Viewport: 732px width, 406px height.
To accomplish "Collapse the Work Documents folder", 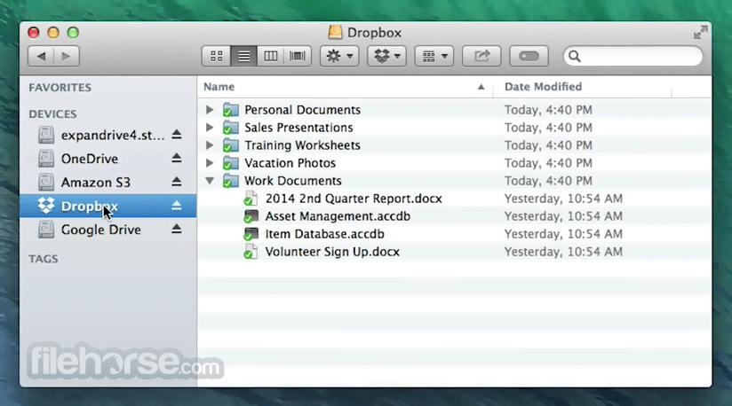I will 210,181.
